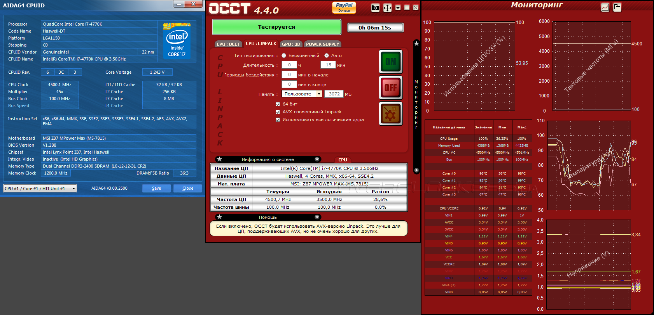Start the test with the green ON button
This screenshot has width=654, height=315.
coord(391,62)
